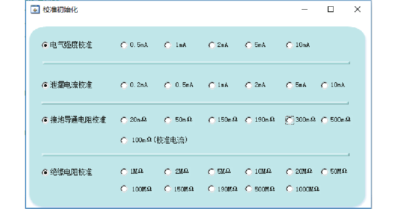Select the 150MΩ radio button
Screen dimensions: 397x209
coord(168,189)
